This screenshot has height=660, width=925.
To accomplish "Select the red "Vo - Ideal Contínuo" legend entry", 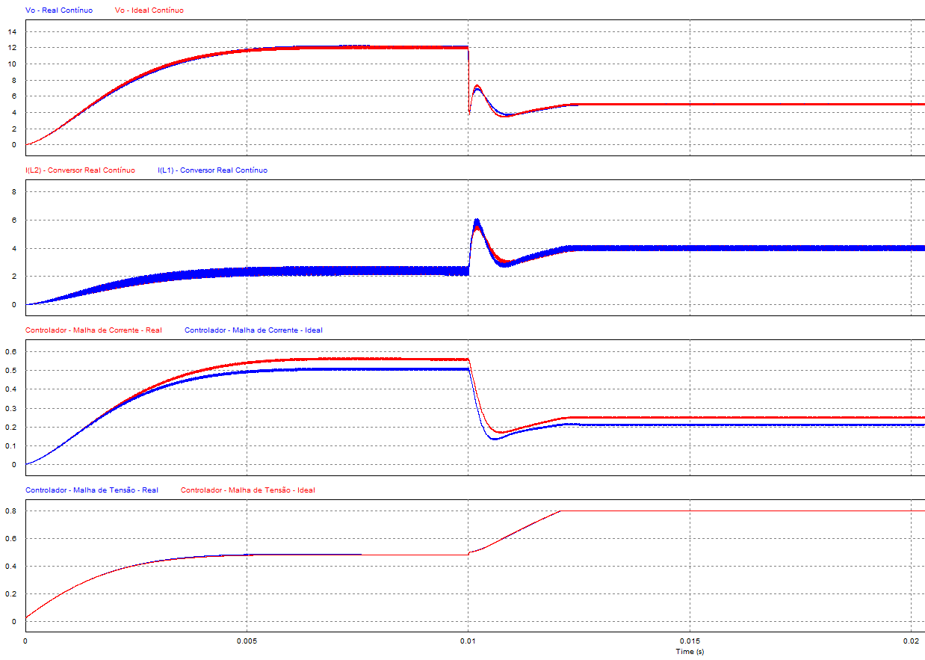I will (x=149, y=10).
